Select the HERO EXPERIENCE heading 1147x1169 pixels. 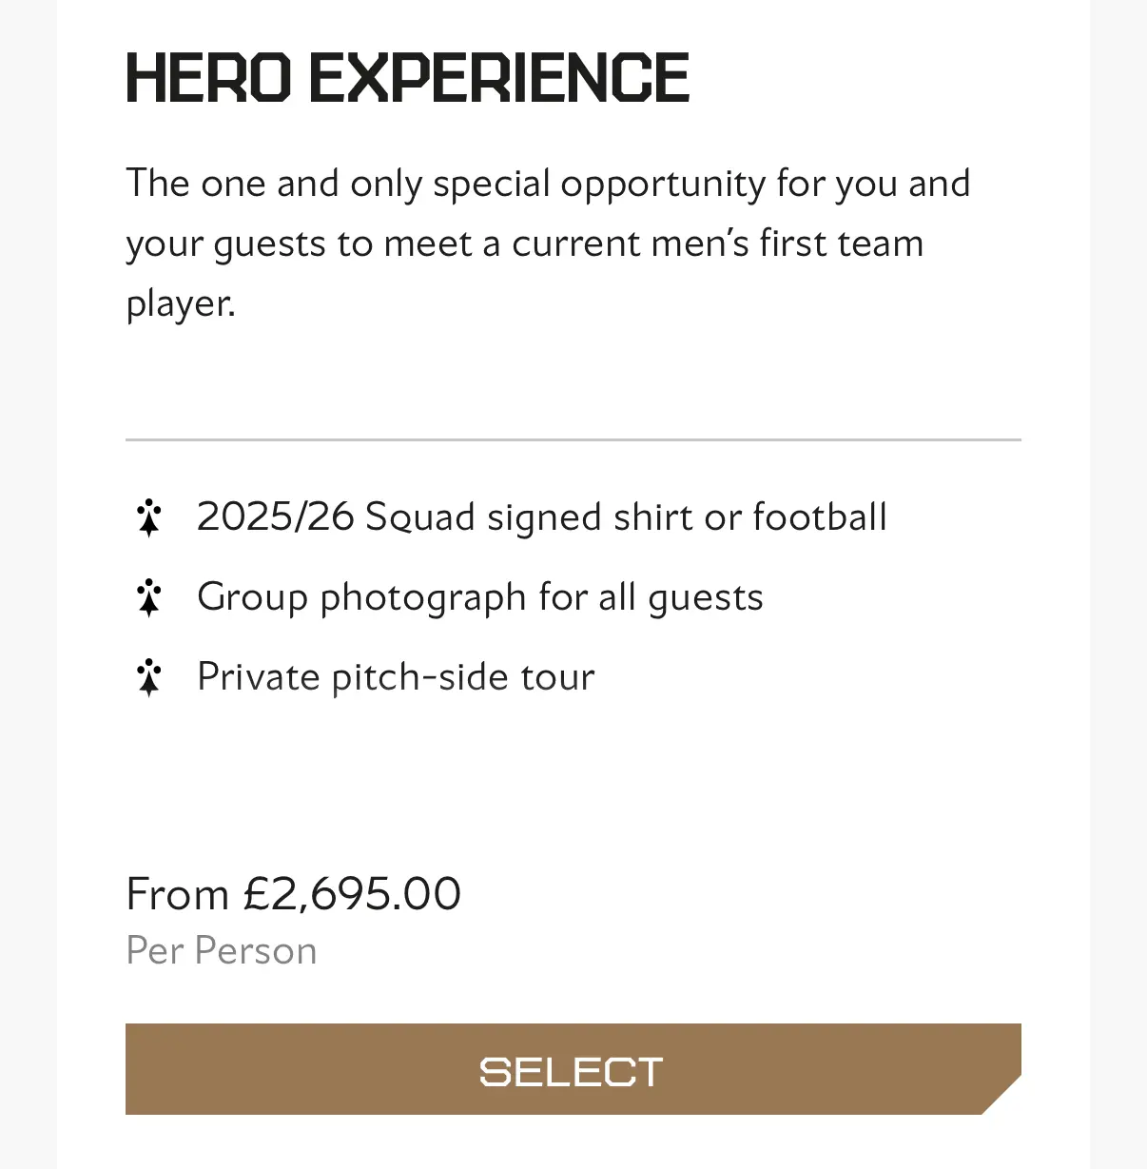(407, 78)
